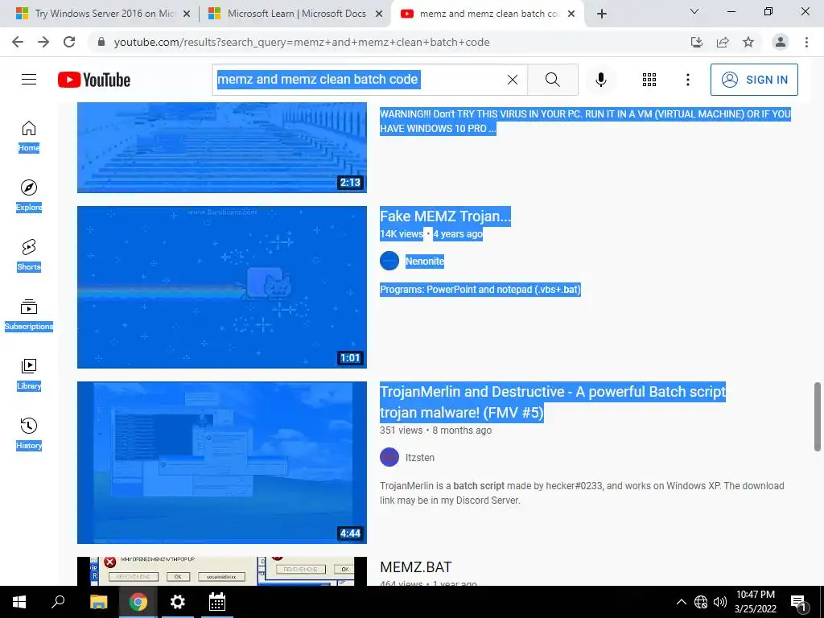This screenshot has height=618, width=824.
Task: Install app via address bar icon
Action: (696, 42)
